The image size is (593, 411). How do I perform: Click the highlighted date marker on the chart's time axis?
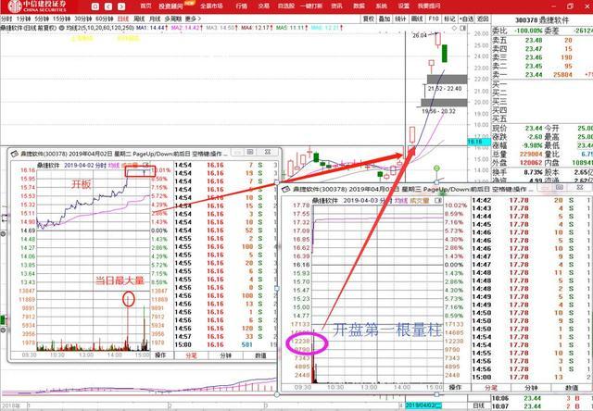[423, 405]
